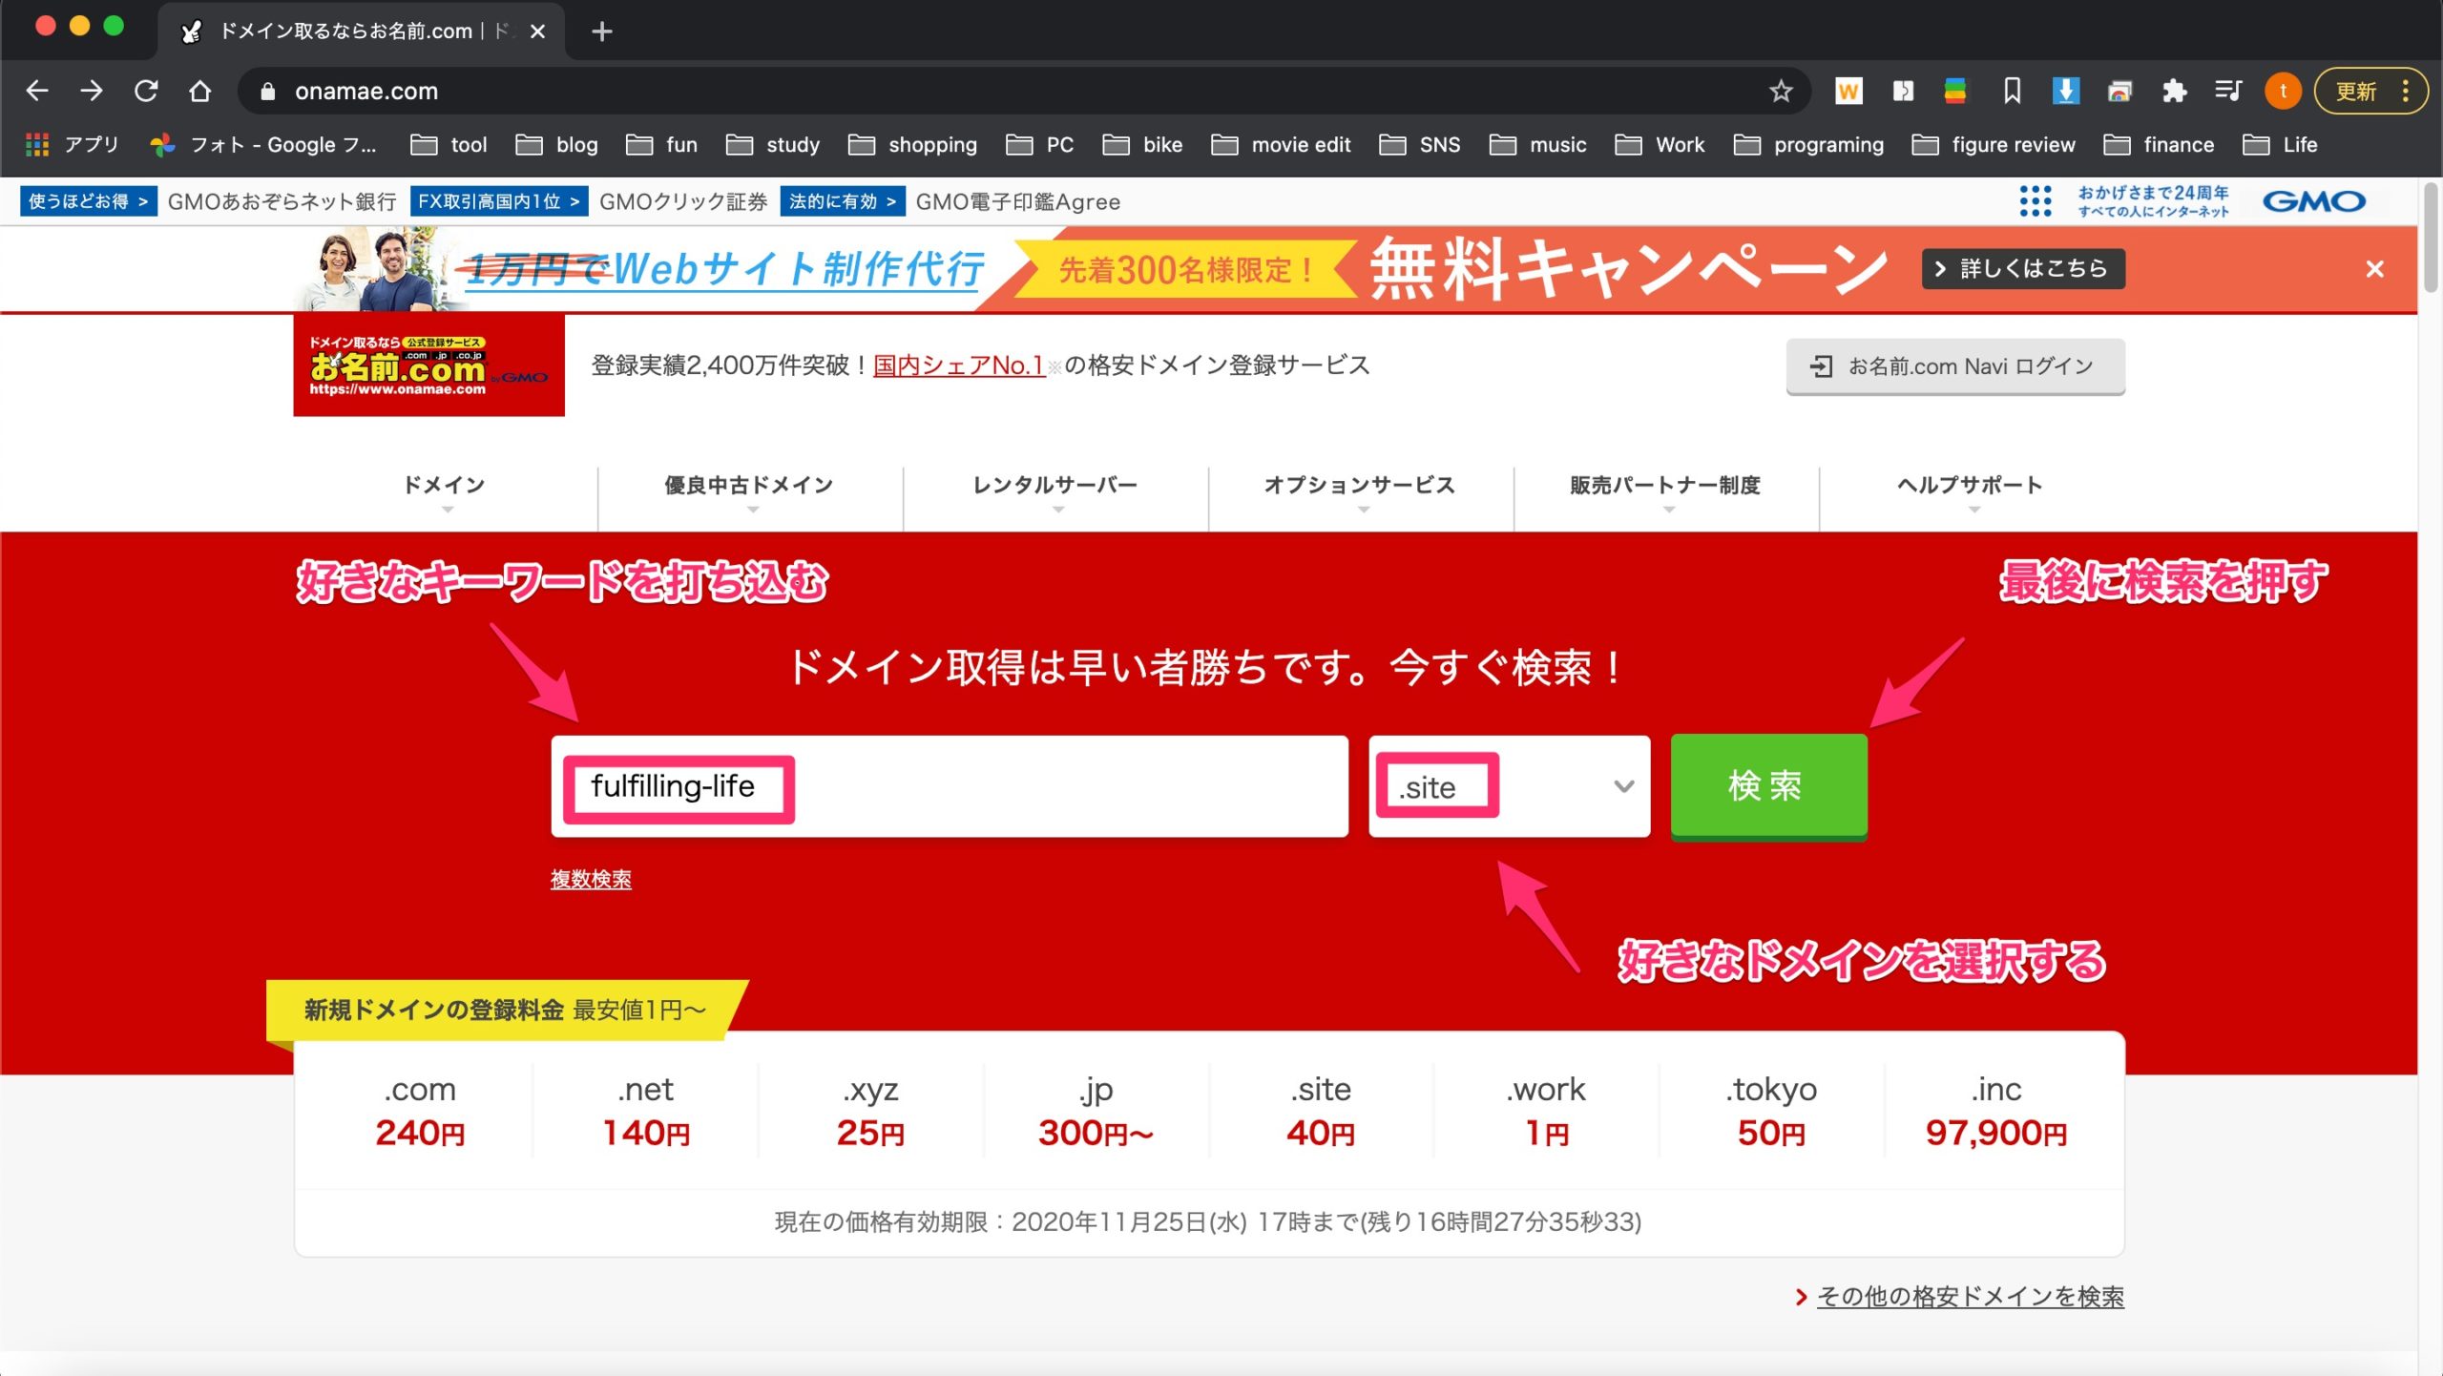The image size is (2443, 1376).
Task: Click the orange profile avatar icon
Action: (2283, 92)
